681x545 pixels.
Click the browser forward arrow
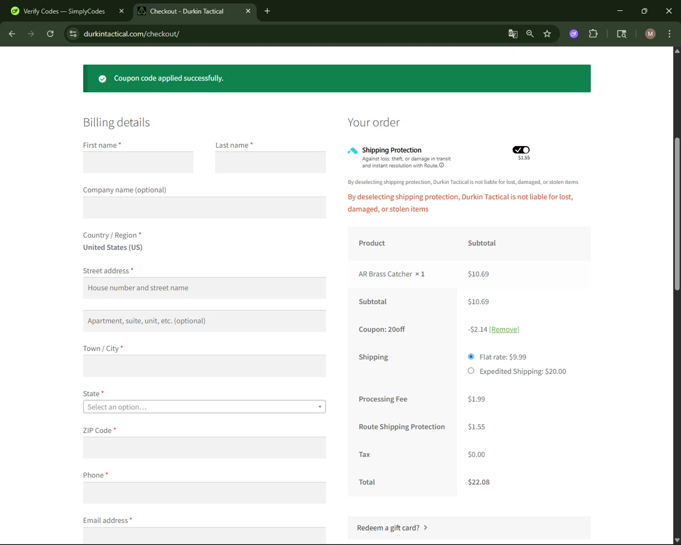(x=31, y=34)
